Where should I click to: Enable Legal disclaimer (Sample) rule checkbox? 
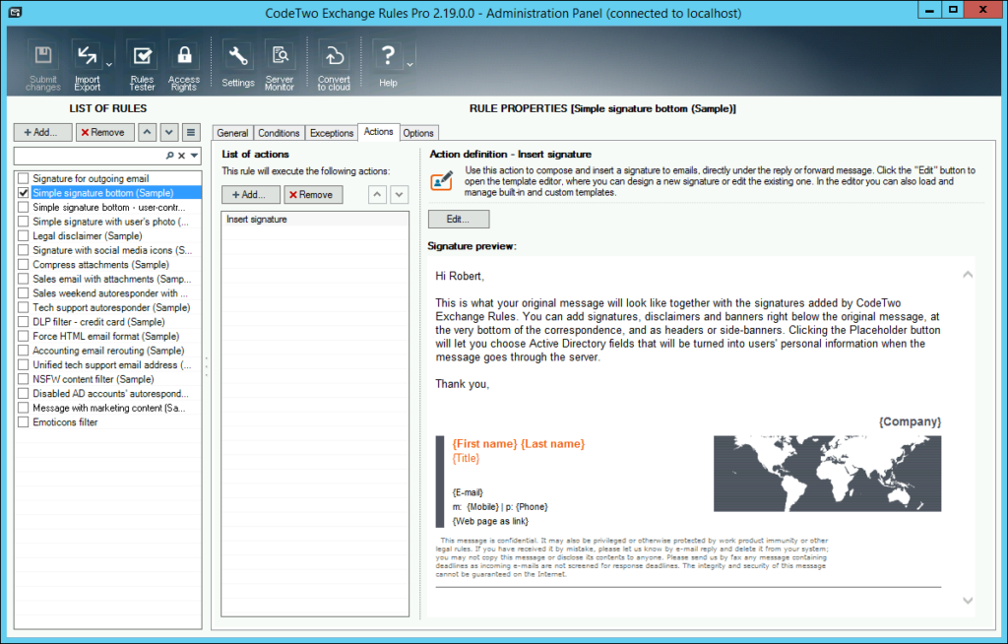pyautogui.click(x=24, y=235)
